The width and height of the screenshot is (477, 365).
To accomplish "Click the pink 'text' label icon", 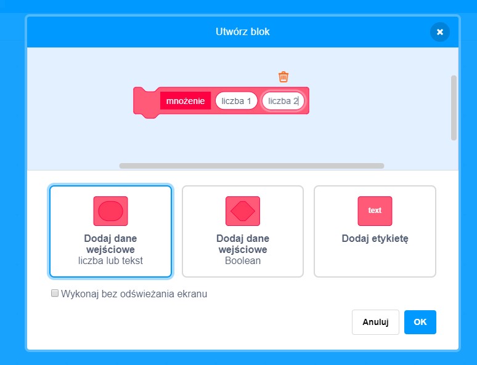I will click(375, 211).
